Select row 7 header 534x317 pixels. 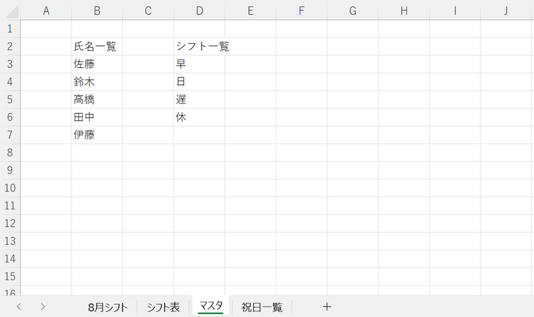(x=10, y=135)
